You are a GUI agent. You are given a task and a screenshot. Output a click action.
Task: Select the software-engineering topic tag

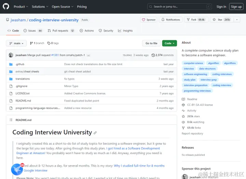click(195, 74)
